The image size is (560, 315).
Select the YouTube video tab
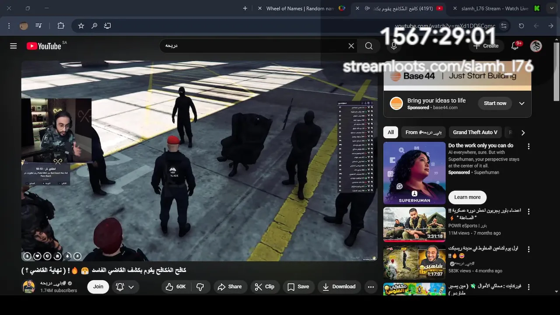[399, 8]
